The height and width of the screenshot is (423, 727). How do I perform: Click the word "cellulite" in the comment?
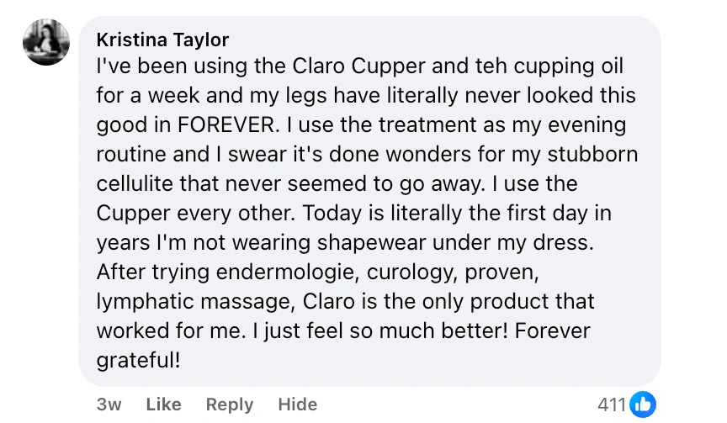(x=138, y=184)
